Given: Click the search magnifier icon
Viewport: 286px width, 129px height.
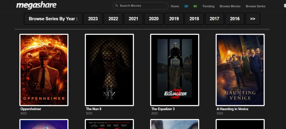Looking at the screenshot, I should (117, 6).
